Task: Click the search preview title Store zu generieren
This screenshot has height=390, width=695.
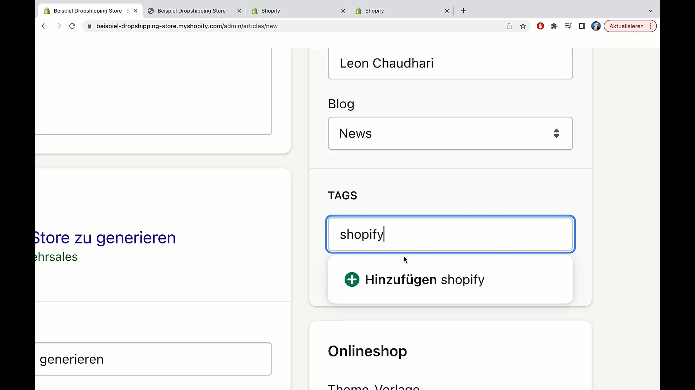Action: [105, 238]
